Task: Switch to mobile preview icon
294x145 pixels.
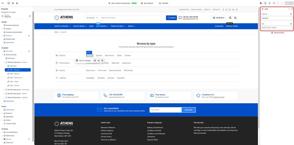Action: click(x=270, y=3)
